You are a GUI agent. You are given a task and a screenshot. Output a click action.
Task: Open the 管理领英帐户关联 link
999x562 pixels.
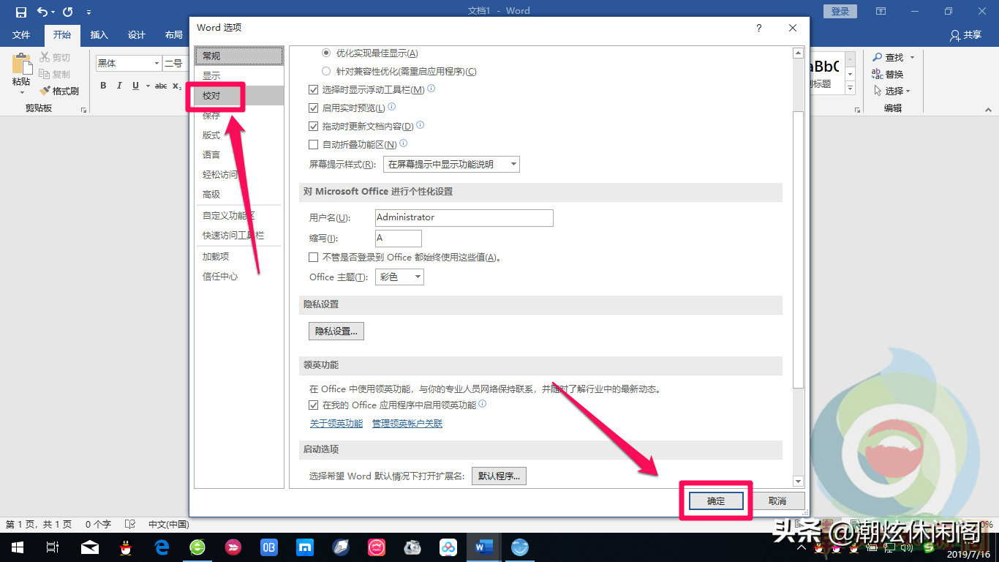click(407, 424)
